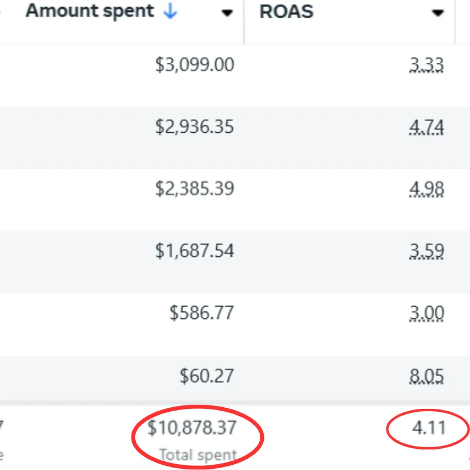Open the 4.74 ROAS value link
Image resolution: width=470 pixels, height=470 pixels.
tap(427, 127)
